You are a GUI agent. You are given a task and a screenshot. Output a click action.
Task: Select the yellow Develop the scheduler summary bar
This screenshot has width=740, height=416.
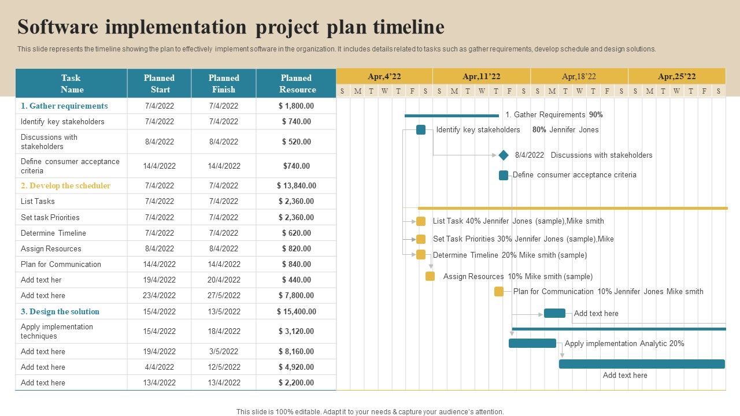(573, 208)
